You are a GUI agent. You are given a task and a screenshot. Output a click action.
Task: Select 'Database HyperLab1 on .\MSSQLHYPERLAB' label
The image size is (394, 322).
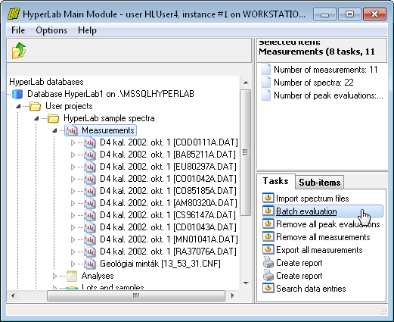coord(110,94)
